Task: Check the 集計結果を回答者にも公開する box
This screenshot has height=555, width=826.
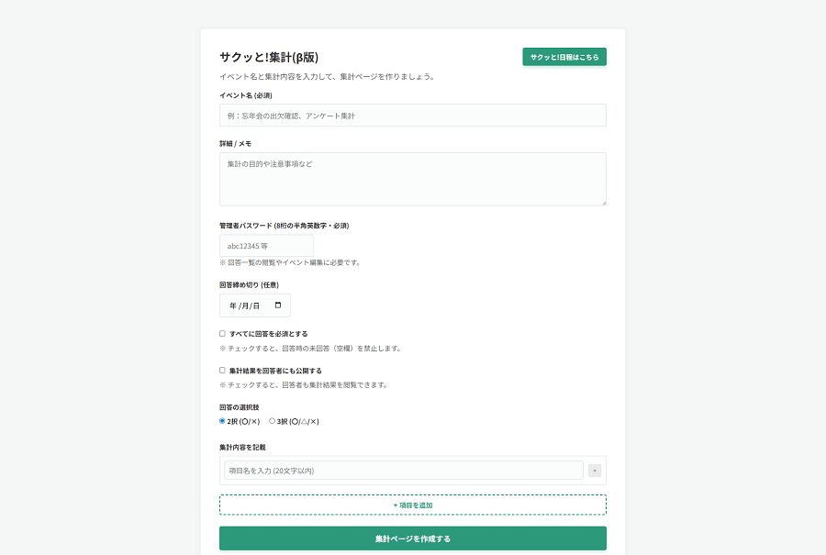Action: click(x=222, y=371)
